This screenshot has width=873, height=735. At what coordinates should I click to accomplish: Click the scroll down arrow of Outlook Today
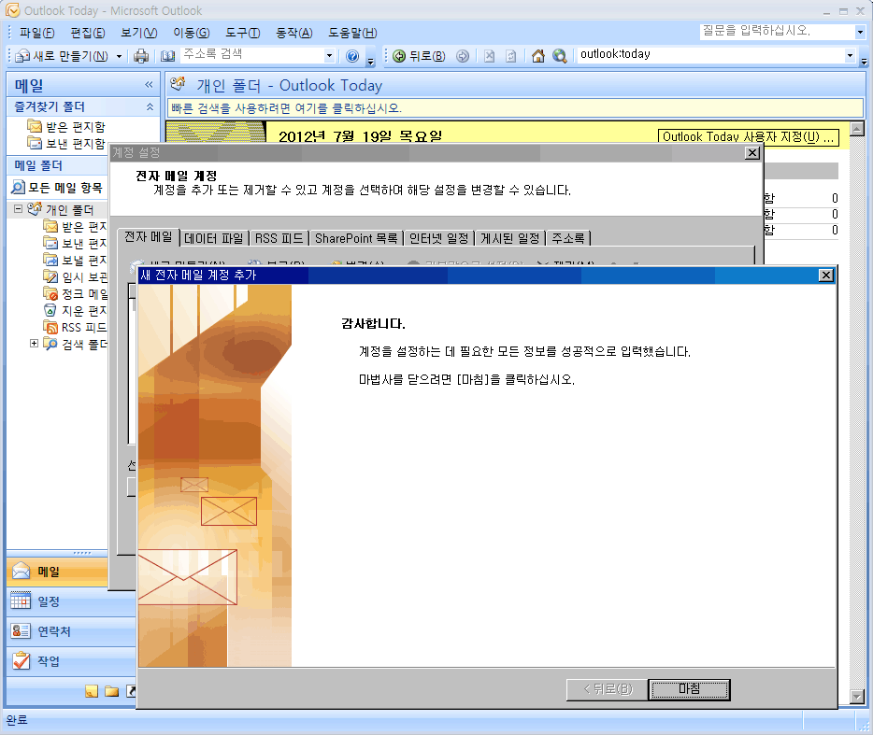pos(857,696)
